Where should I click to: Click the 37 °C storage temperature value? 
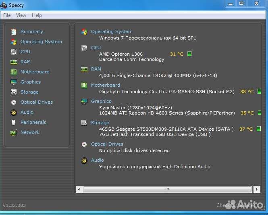coord(246,129)
